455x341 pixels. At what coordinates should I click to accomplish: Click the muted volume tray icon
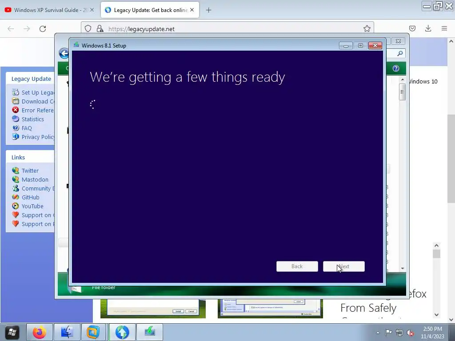(x=410, y=333)
